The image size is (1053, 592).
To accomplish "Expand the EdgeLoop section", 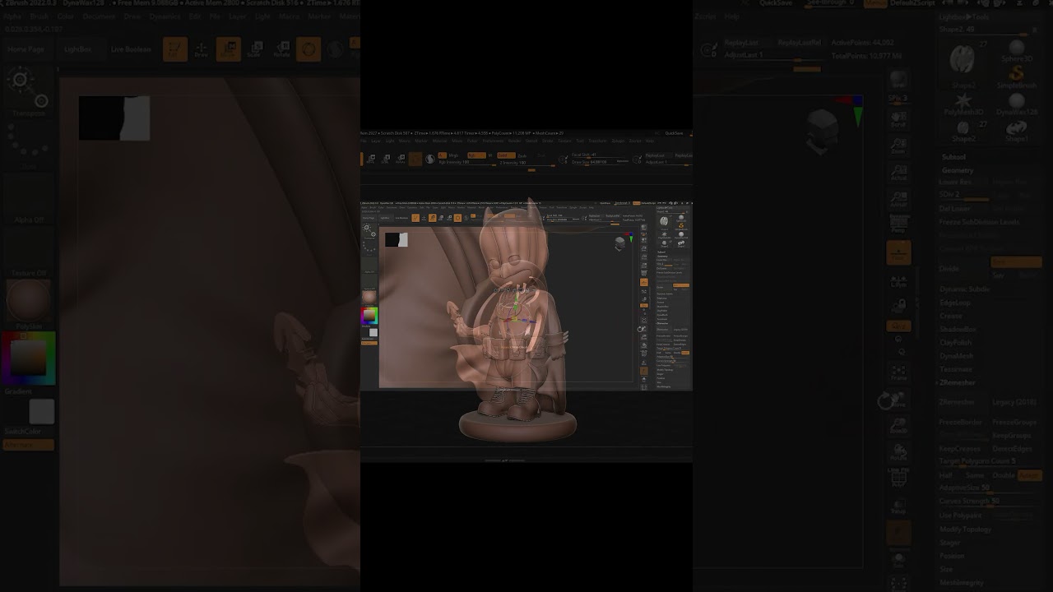I will coord(955,303).
